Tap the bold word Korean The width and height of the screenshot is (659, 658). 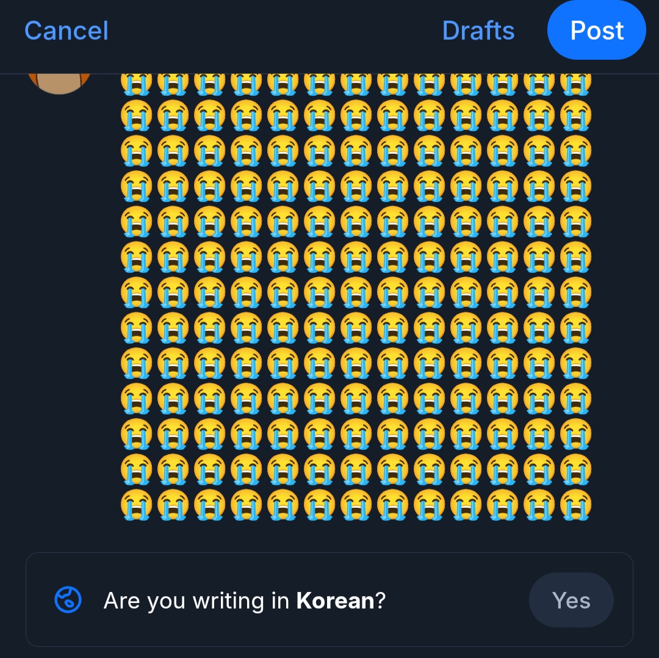click(x=335, y=601)
